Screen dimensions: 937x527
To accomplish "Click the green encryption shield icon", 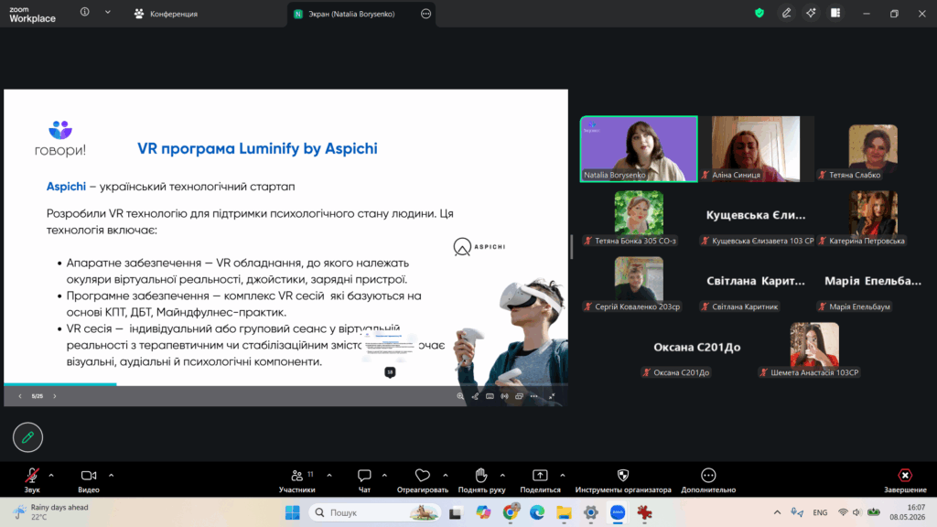I will pos(759,13).
